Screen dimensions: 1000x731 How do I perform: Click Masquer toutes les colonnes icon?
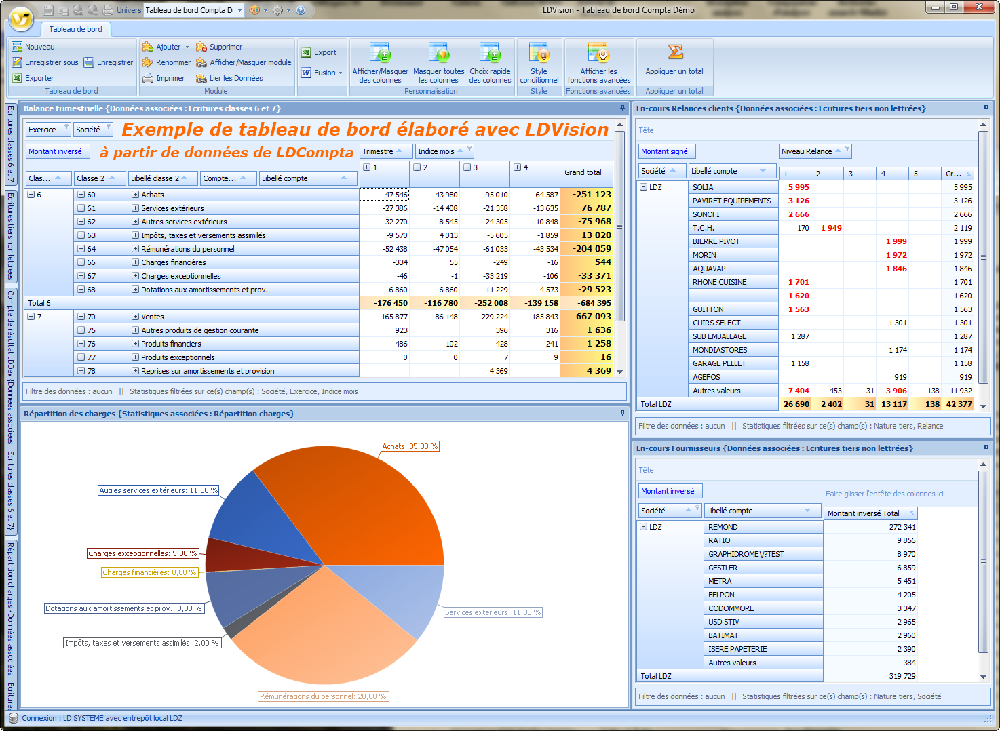tap(438, 54)
